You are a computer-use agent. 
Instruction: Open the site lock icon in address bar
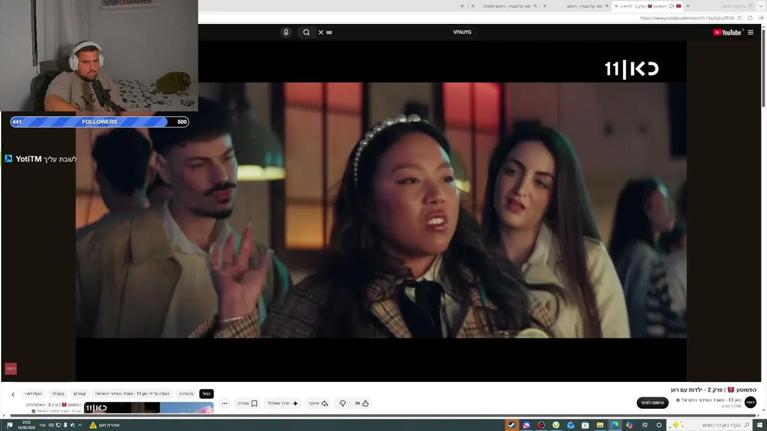[x=739, y=18]
